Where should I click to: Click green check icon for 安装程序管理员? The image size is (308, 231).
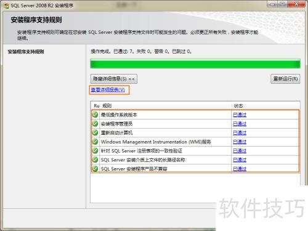pos(95,124)
